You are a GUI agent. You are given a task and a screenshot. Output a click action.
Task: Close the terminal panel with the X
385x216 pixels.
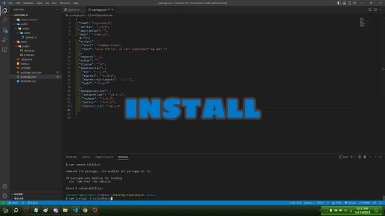380,157
